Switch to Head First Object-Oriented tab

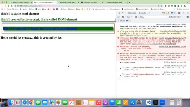21,2
